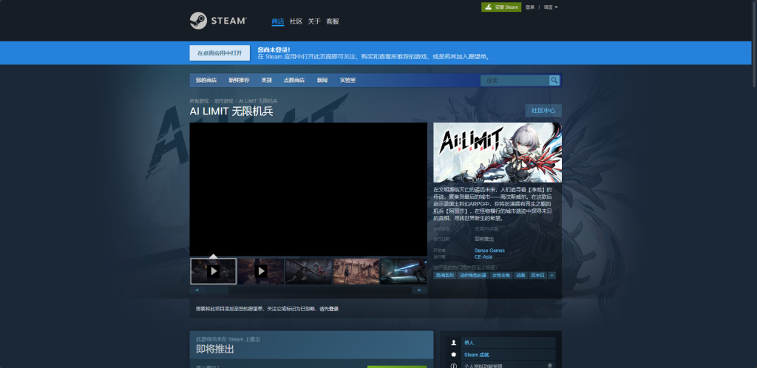This screenshot has height=368, width=757.
Task: Click the 女性主角 tag
Action: point(500,276)
